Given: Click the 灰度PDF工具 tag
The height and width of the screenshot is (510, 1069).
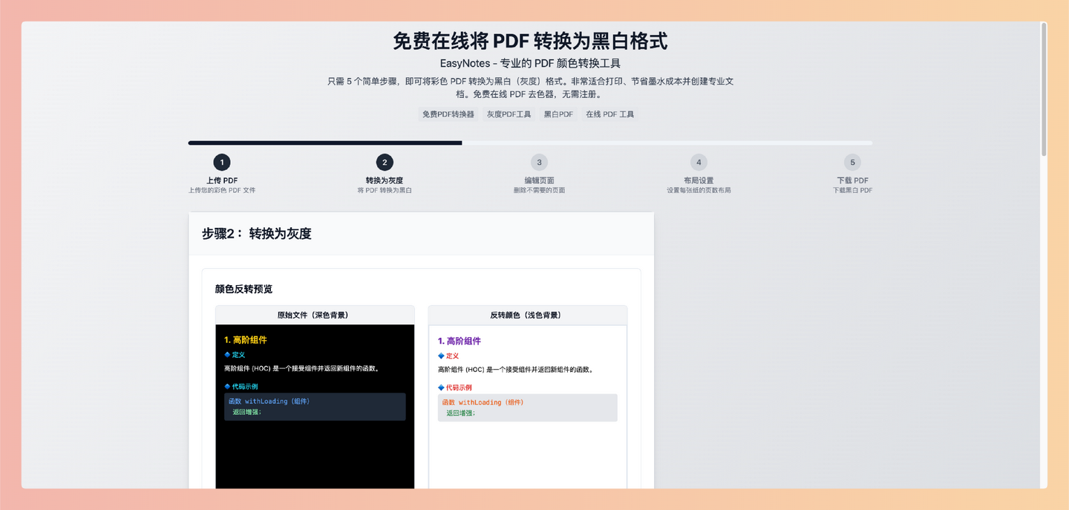Looking at the screenshot, I should click(x=509, y=114).
